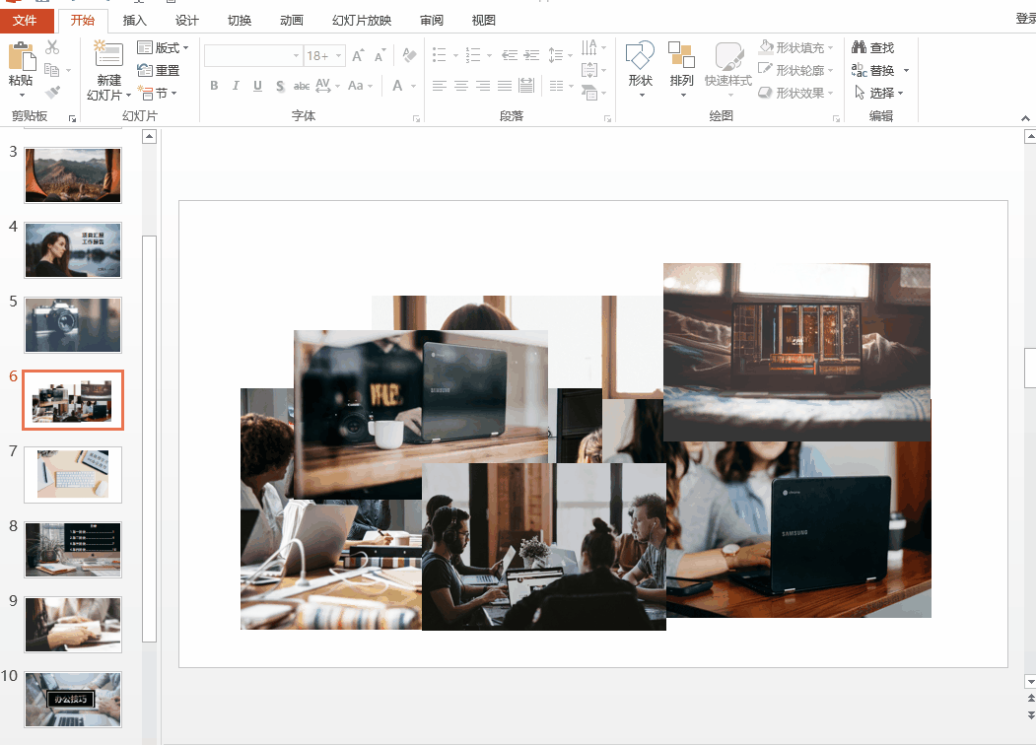Open the Animations (动画) tab
Screen dimensions: 1036x745
click(x=291, y=21)
